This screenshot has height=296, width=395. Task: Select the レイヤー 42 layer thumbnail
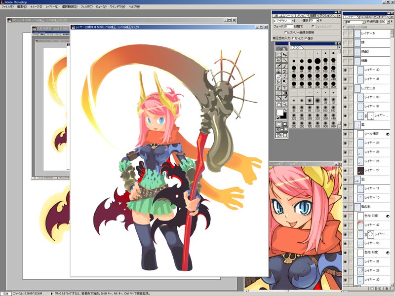pos(360,225)
